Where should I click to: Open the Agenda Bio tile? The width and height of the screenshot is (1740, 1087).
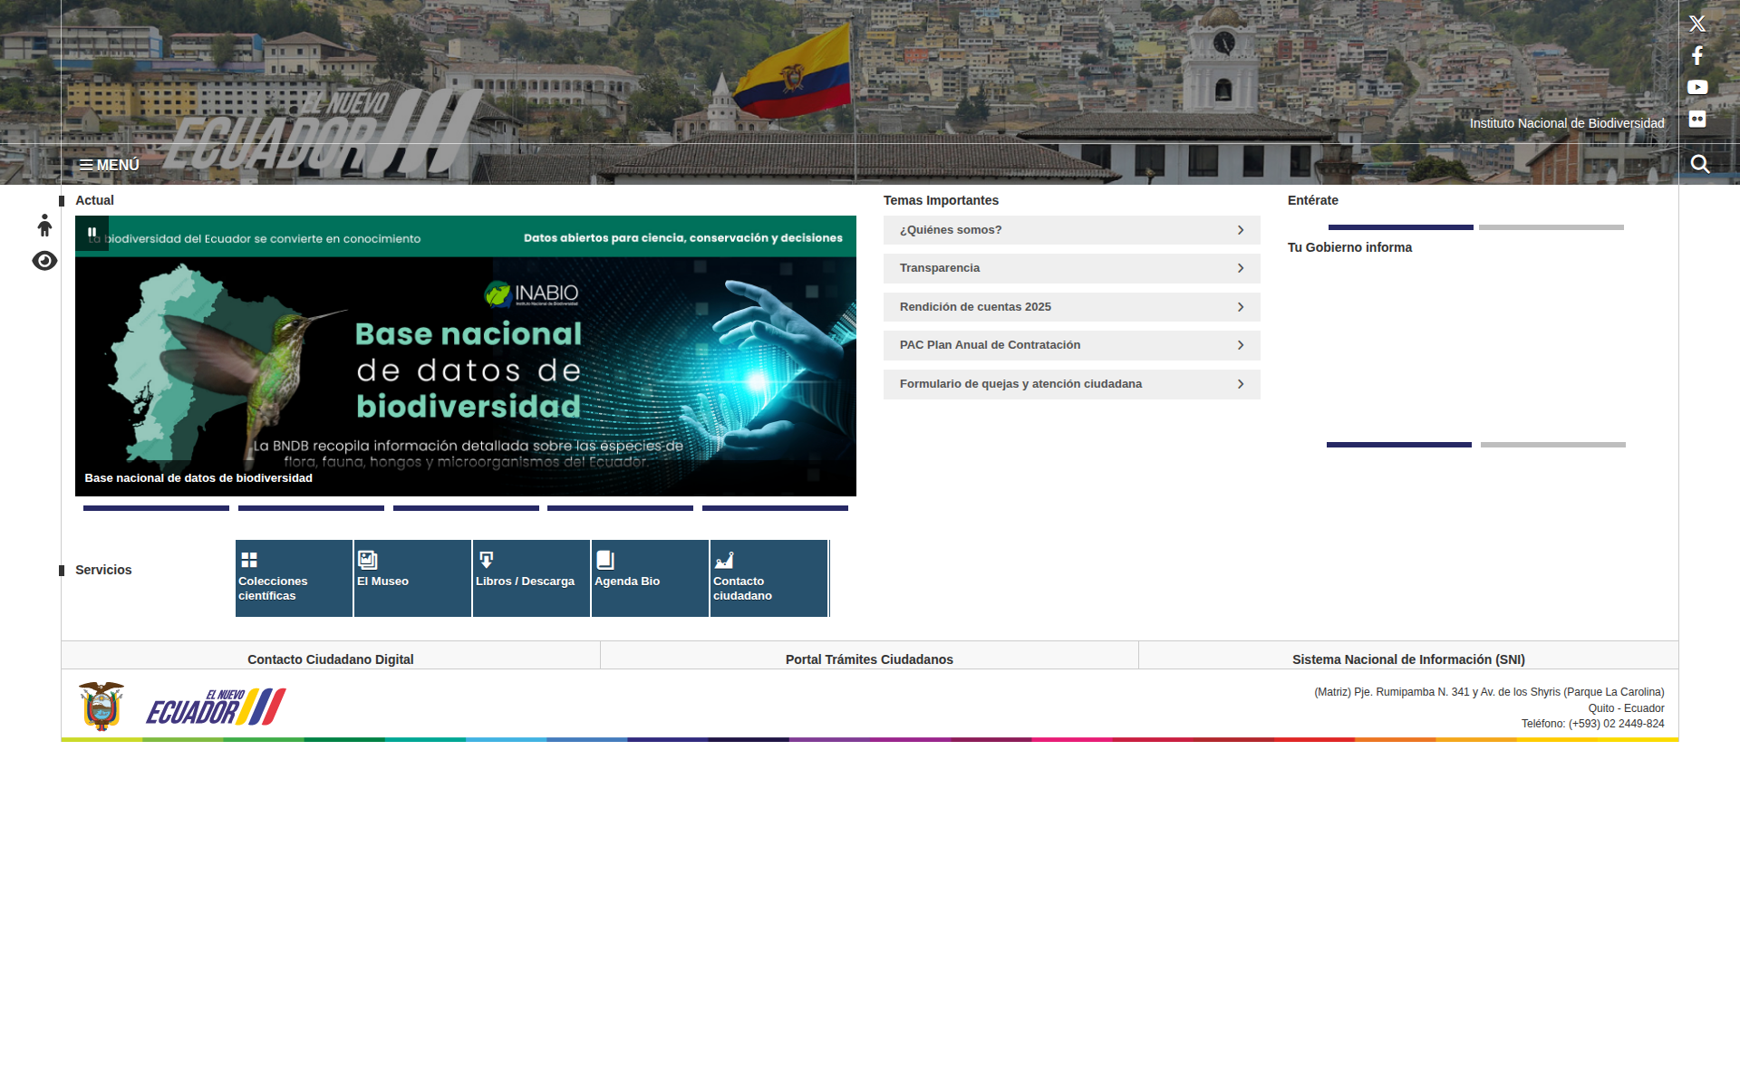[x=650, y=578]
